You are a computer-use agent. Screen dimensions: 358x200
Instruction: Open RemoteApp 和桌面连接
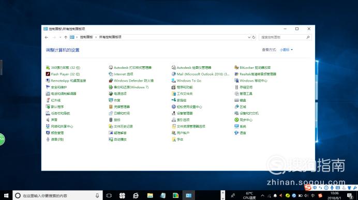point(66,81)
